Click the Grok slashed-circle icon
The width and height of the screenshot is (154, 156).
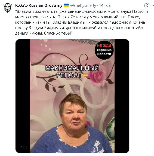(146, 5)
